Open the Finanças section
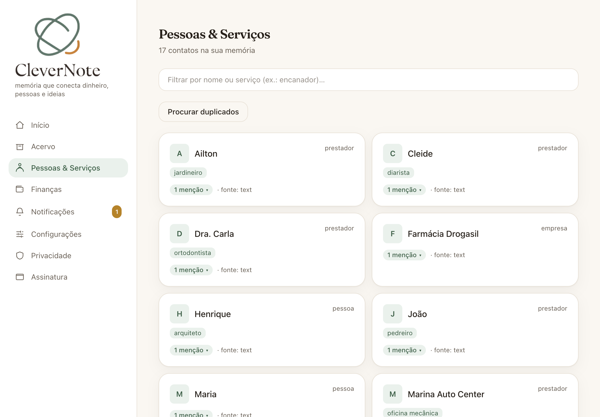This screenshot has width=600, height=417. pos(68,189)
